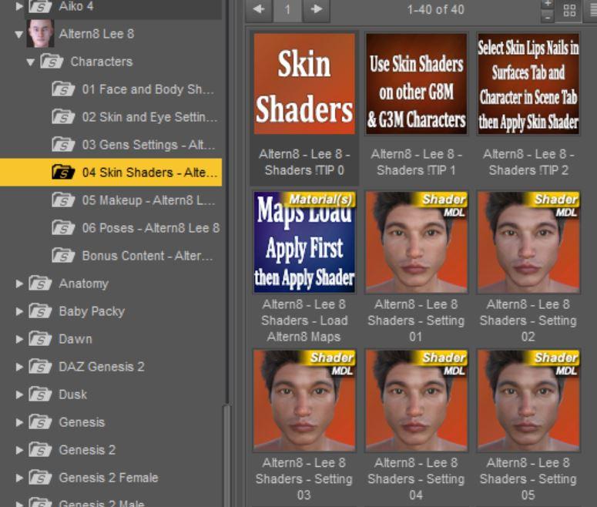597x507 pixels.
Task: Expand the Genesis folder arrow
Action: [x=19, y=422]
